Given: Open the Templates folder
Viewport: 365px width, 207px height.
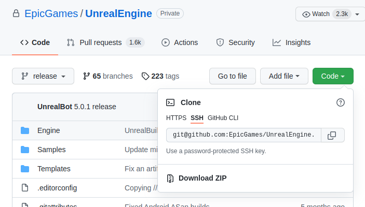Looking at the screenshot, I should coord(54,169).
